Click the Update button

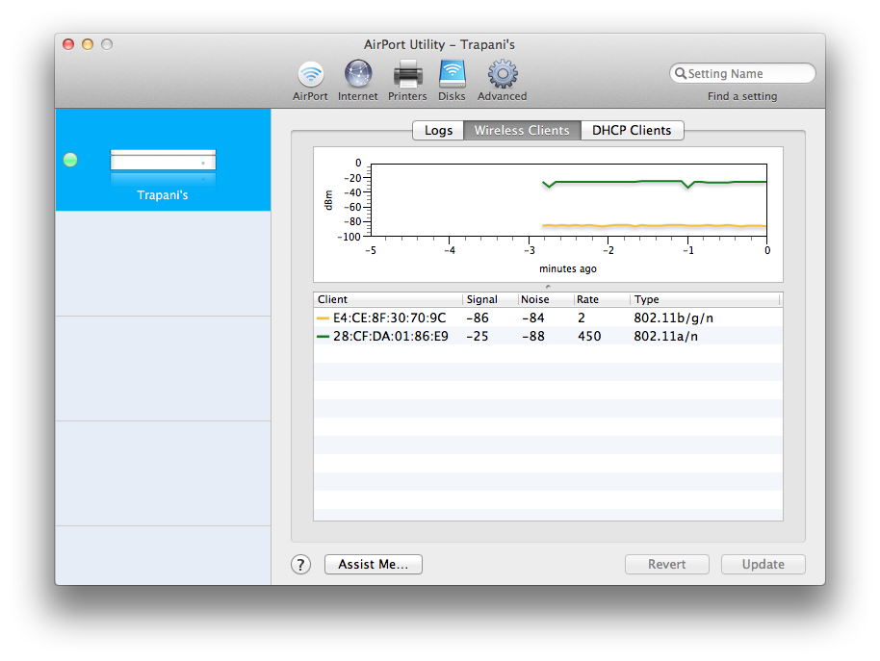coord(764,564)
